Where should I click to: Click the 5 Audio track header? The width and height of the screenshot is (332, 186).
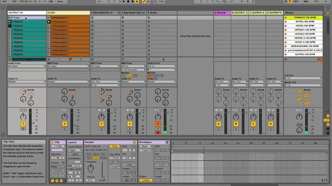tap(162, 13)
